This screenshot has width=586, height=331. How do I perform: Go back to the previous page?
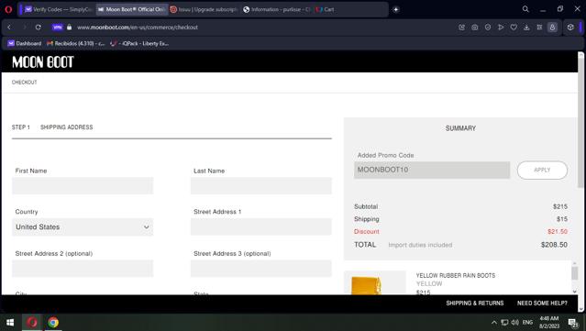point(9,28)
